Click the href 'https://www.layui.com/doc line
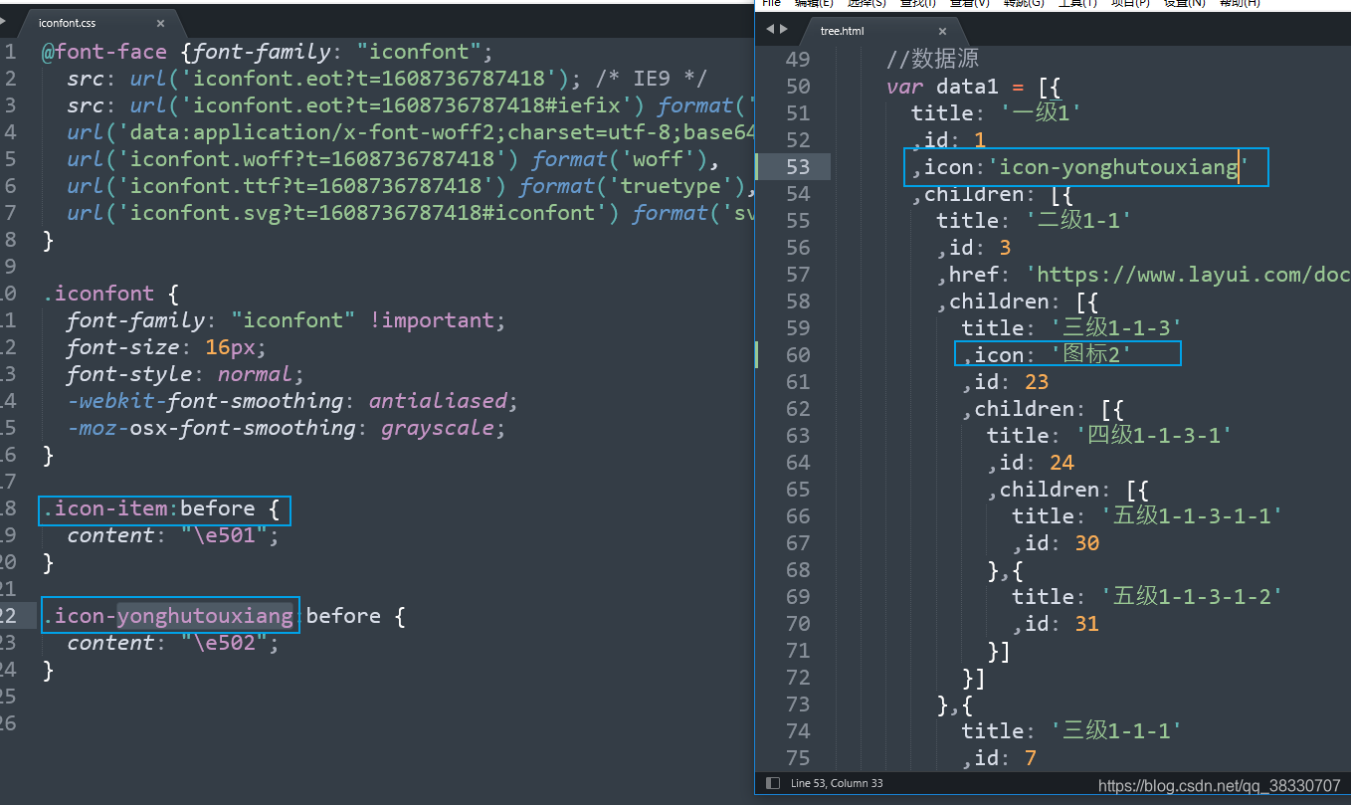Viewport: 1351px width, 805px height. click(1143, 275)
